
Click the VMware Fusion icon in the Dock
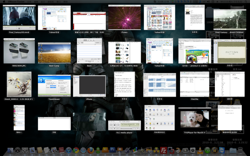[x=171, y=150]
